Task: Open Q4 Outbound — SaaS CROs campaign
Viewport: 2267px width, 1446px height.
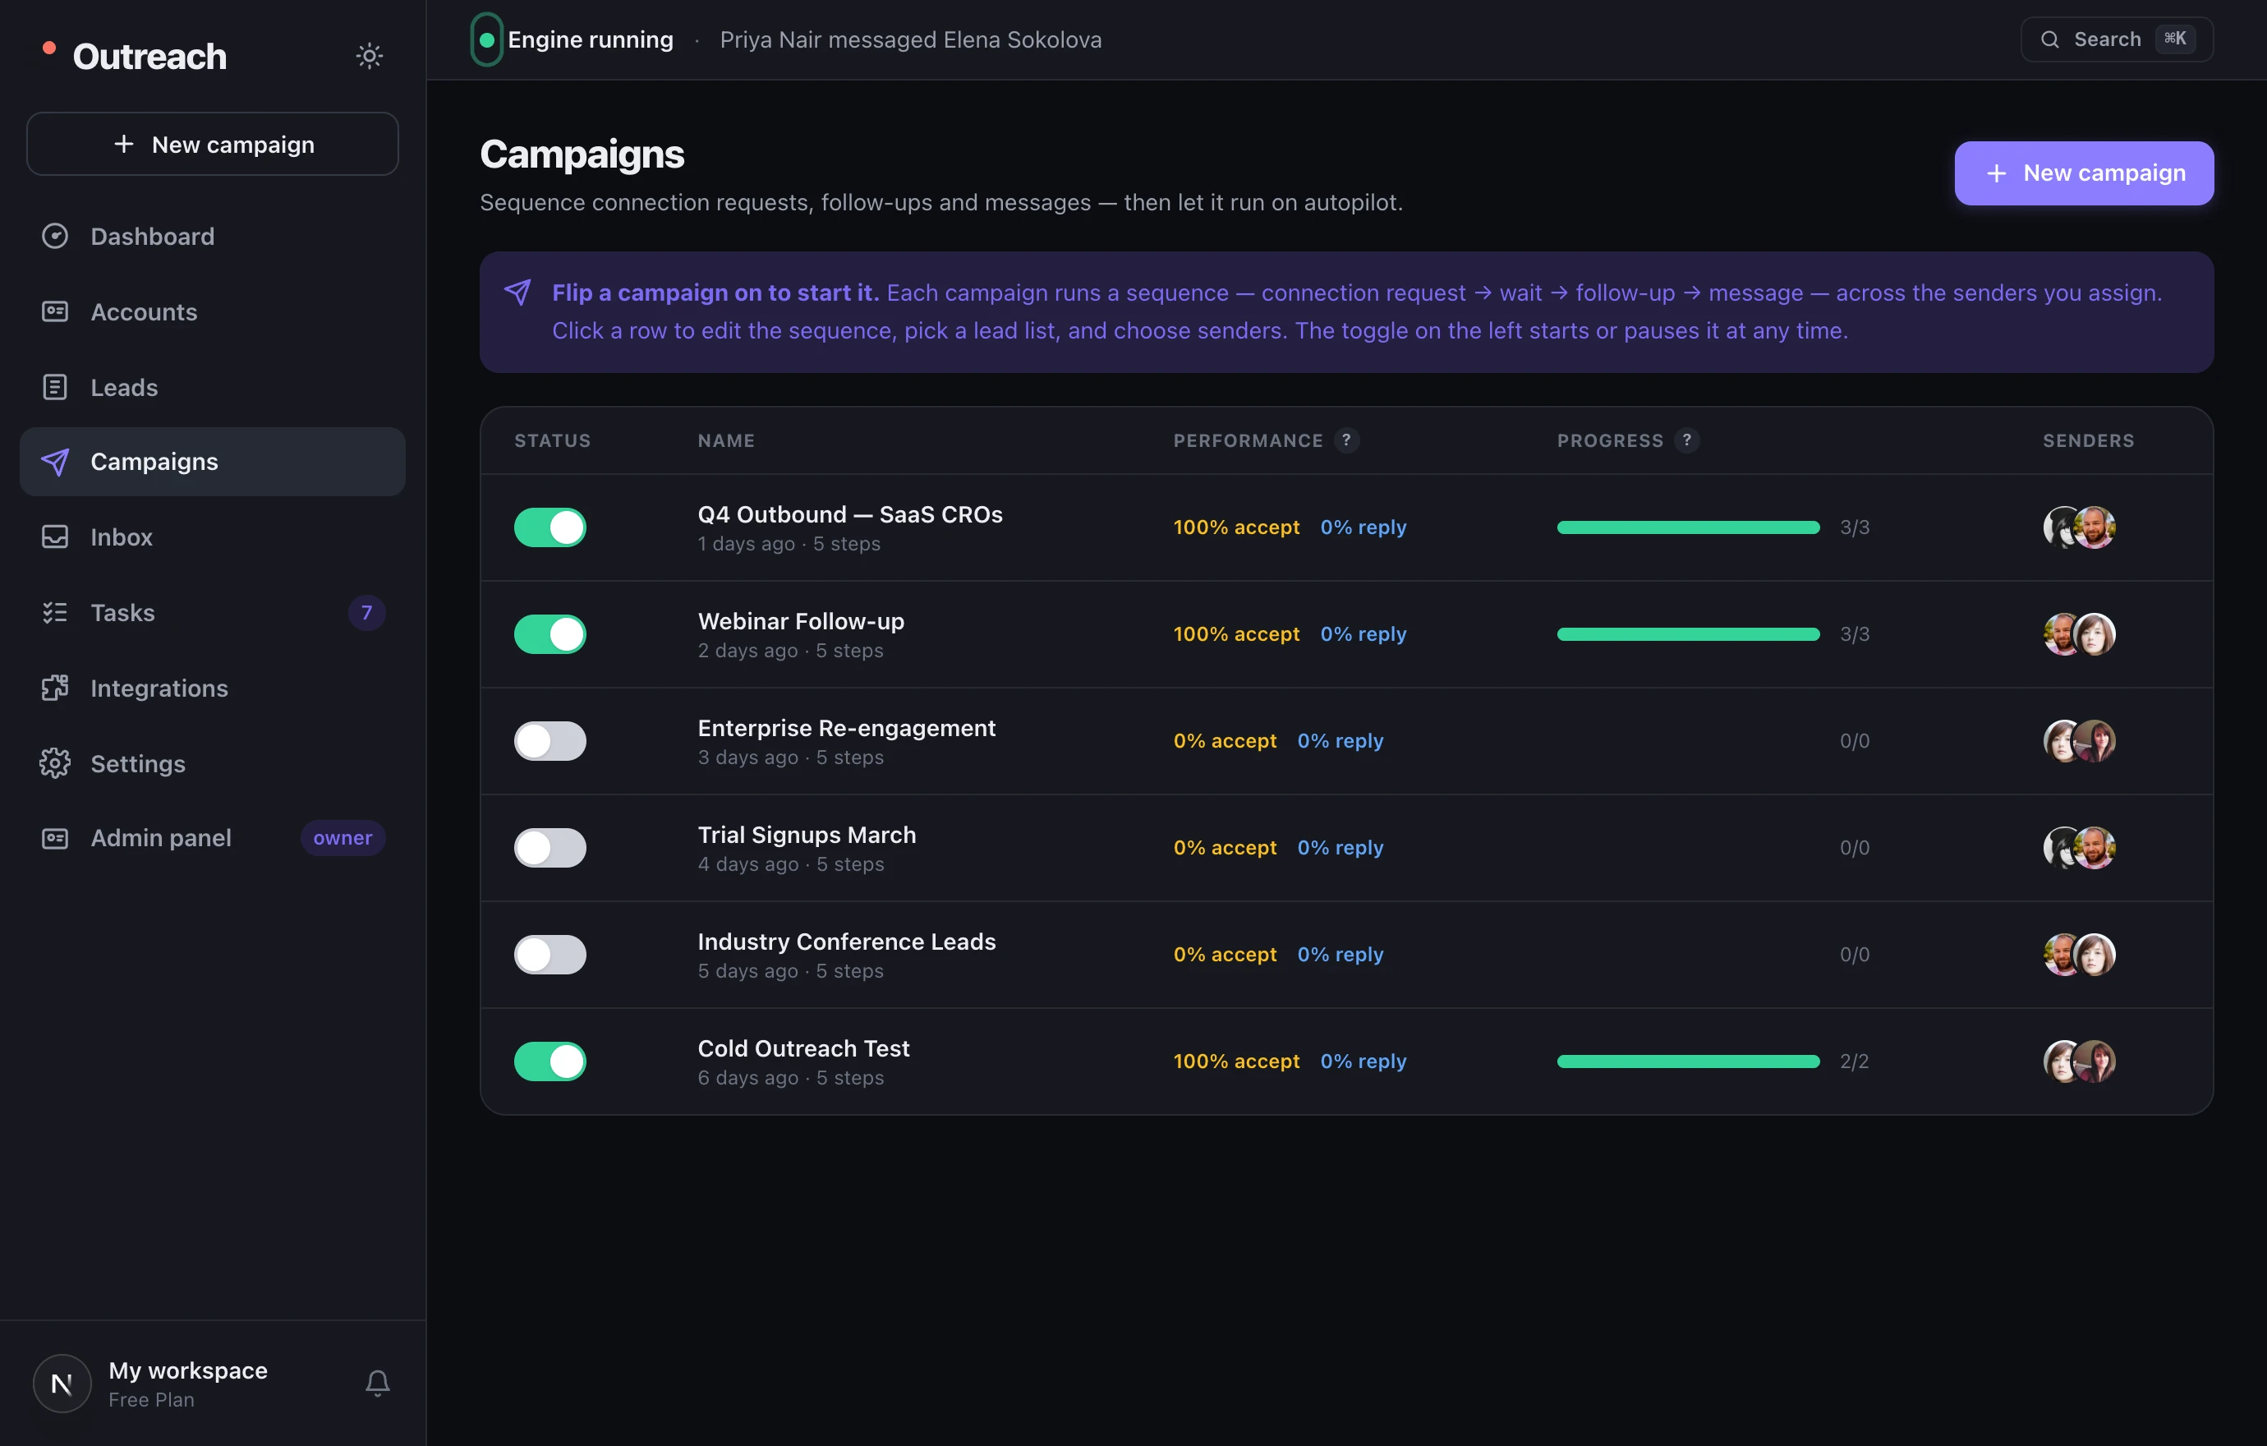Action: pos(1346,527)
